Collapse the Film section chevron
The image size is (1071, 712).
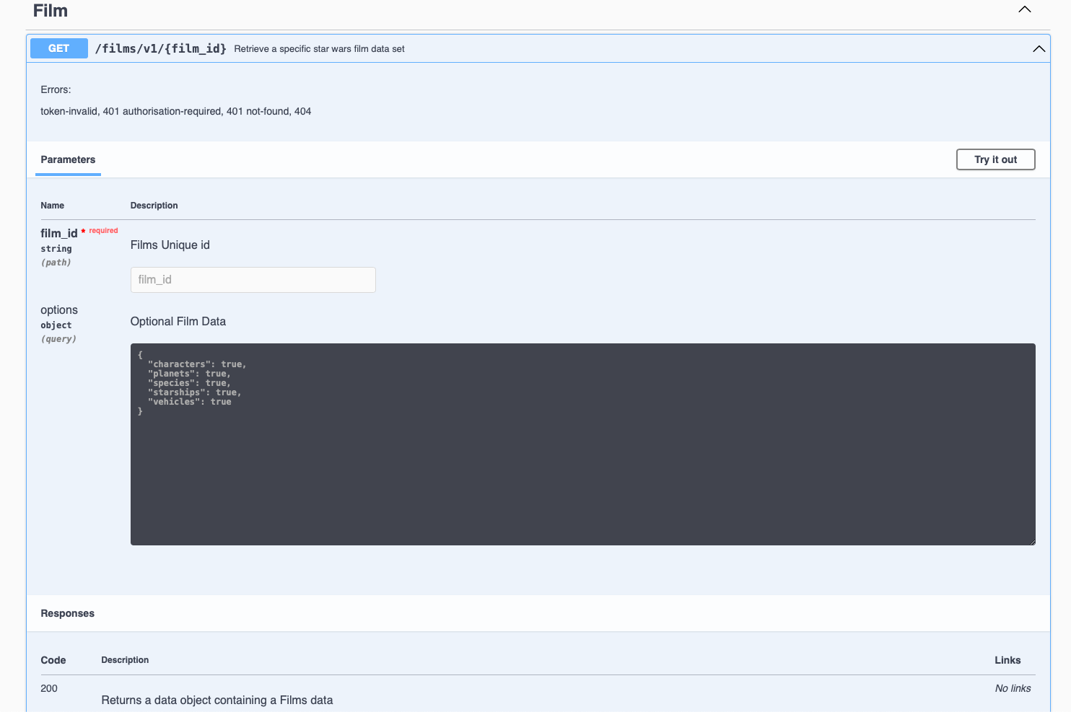pos(1024,9)
